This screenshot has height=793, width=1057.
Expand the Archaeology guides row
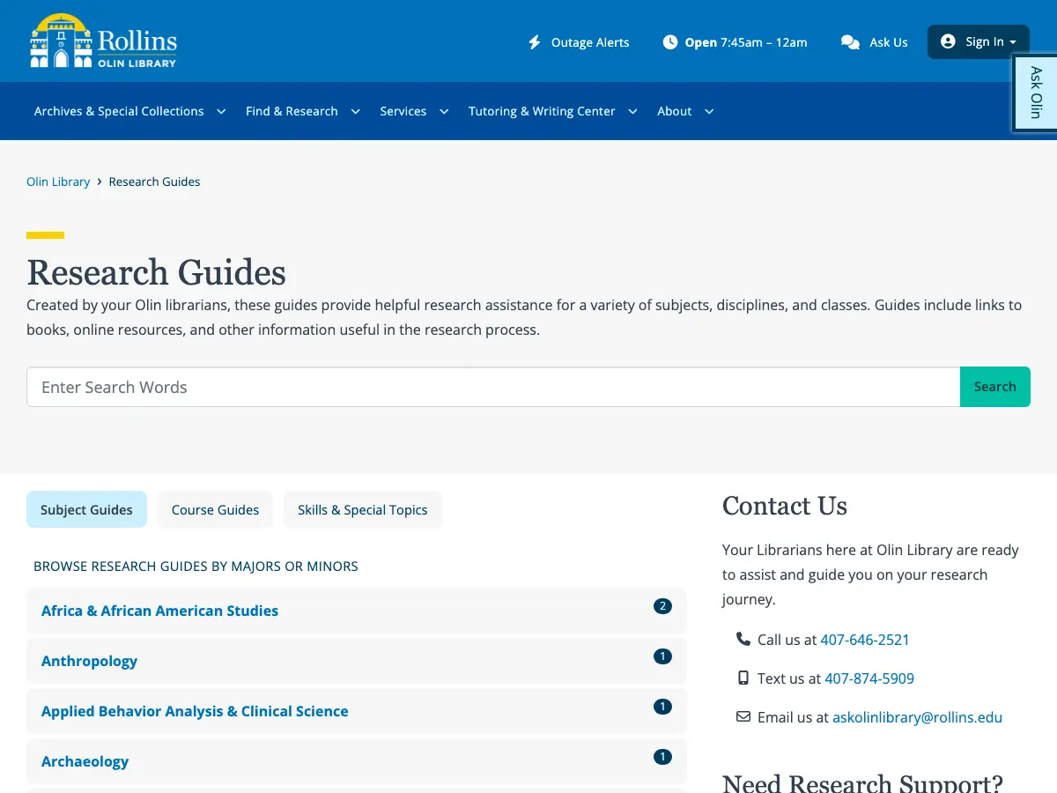(357, 761)
